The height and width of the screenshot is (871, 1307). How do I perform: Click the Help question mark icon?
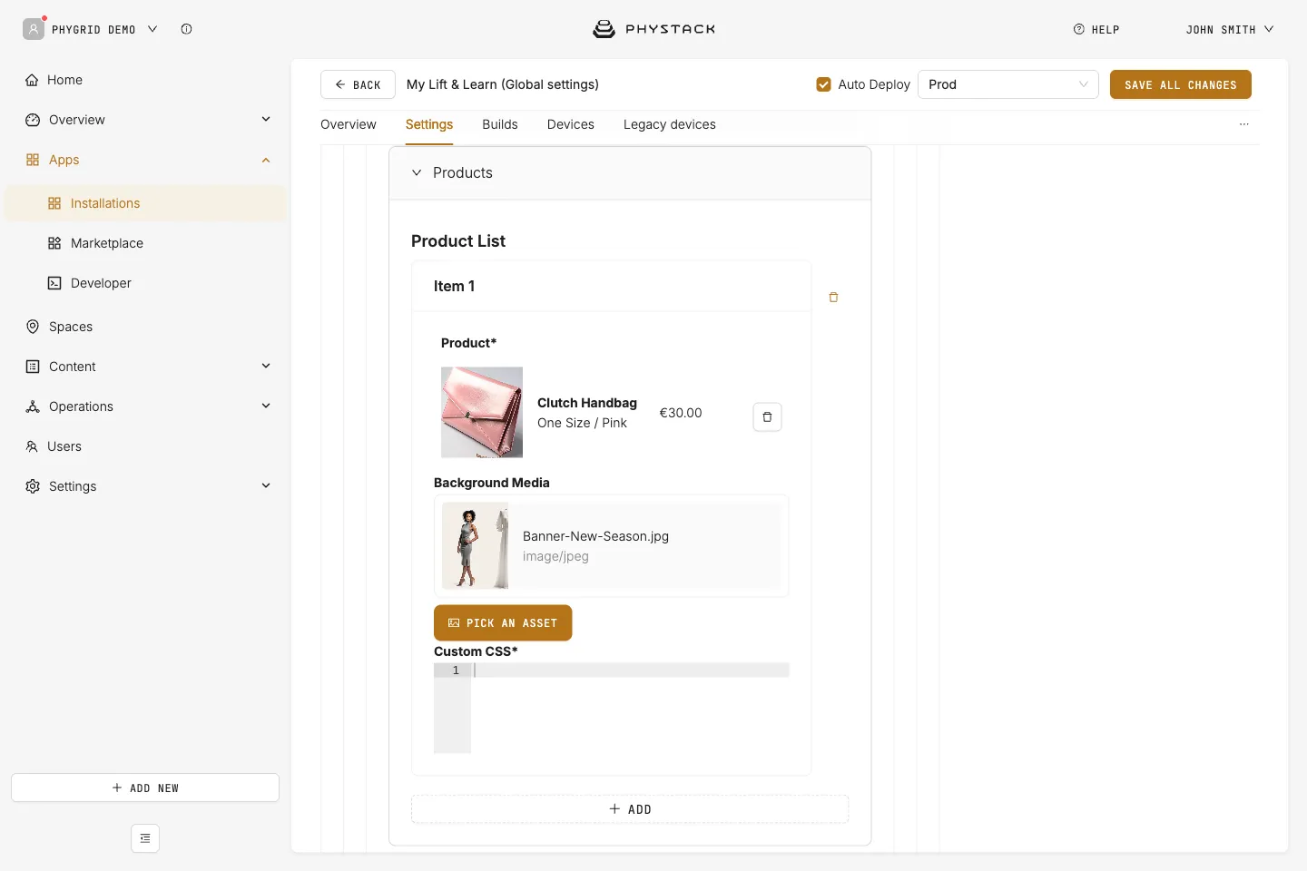tap(1079, 29)
